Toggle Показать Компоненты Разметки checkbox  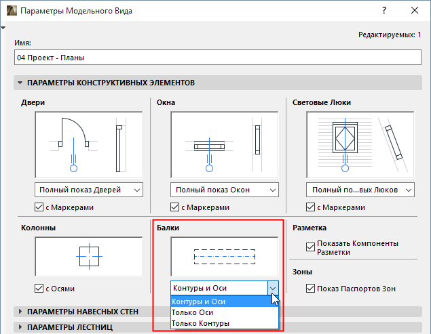(311, 247)
